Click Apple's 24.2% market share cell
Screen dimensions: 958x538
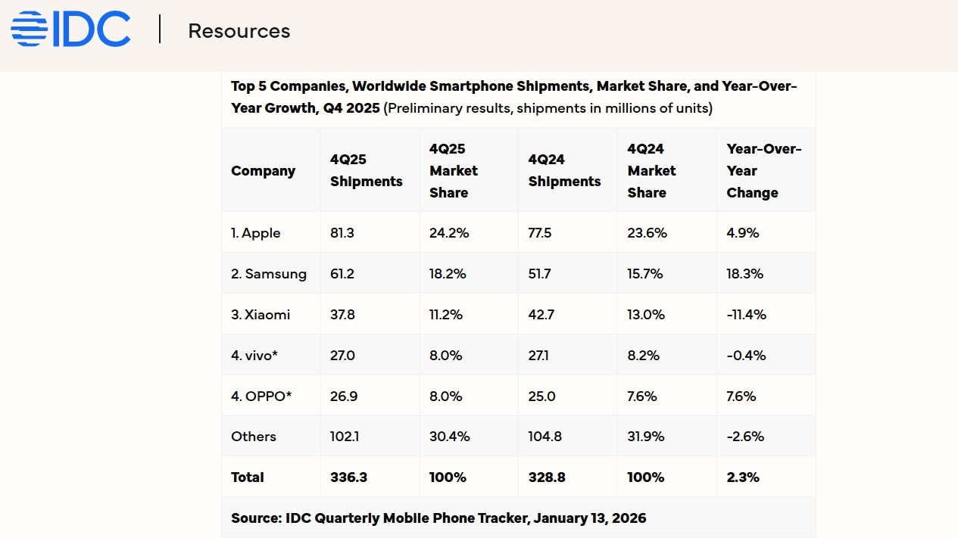pyautogui.click(x=448, y=233)
